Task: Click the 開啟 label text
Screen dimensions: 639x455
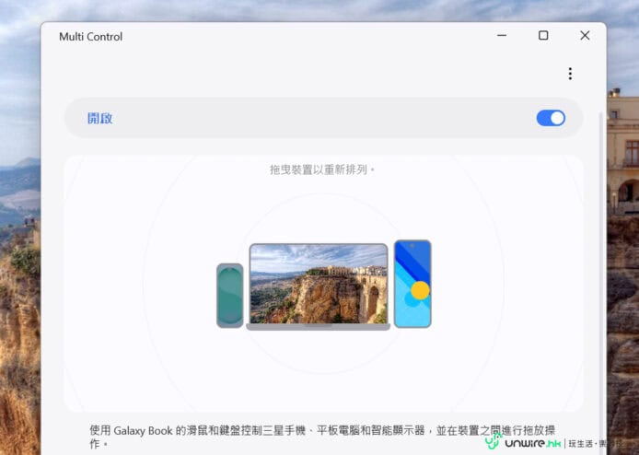Action: point(100,118)
